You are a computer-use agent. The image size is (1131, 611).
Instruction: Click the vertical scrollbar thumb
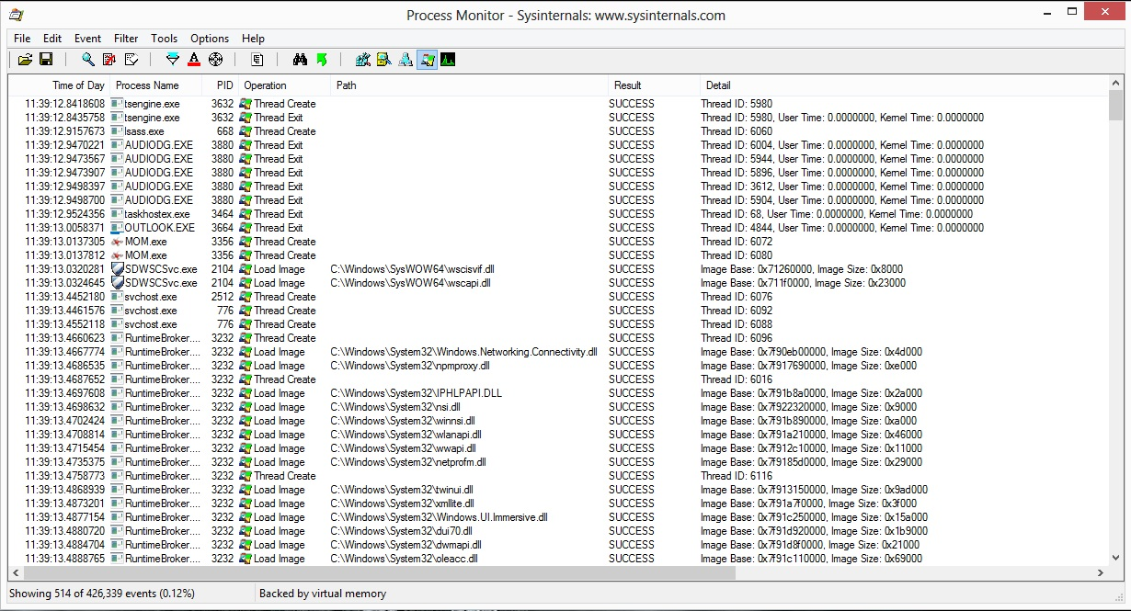1115,106
